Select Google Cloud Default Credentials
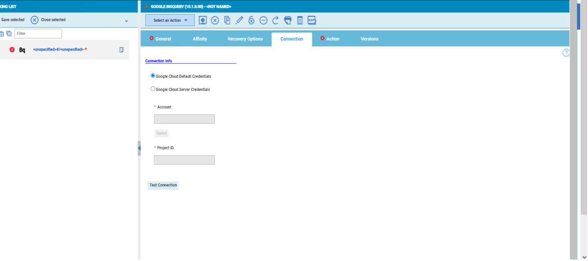Image resolution: width=588 pixels, height=261 pixels. pyautogui.click(x=152, y=75)
